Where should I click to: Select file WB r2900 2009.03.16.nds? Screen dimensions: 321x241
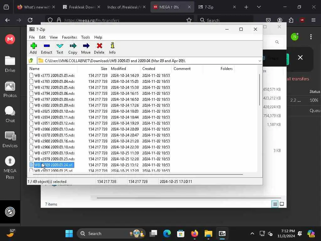point(52,141)
